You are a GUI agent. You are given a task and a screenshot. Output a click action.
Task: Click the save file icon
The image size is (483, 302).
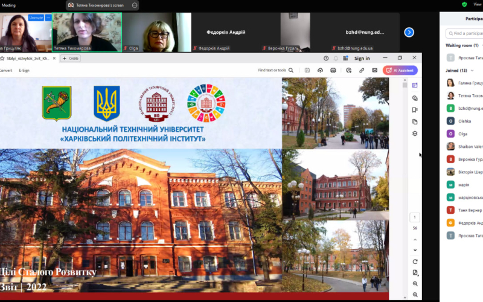click(x=307, y=70)
